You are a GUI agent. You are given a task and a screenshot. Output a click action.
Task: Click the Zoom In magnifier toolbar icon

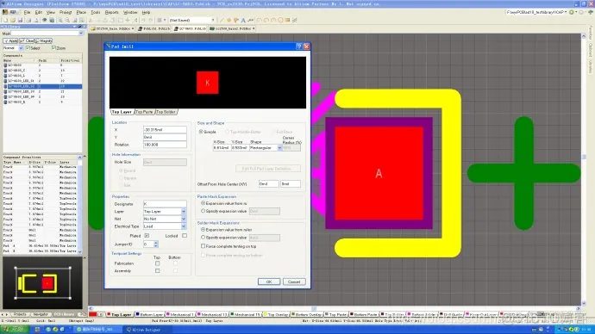click(x=60, y=20)
